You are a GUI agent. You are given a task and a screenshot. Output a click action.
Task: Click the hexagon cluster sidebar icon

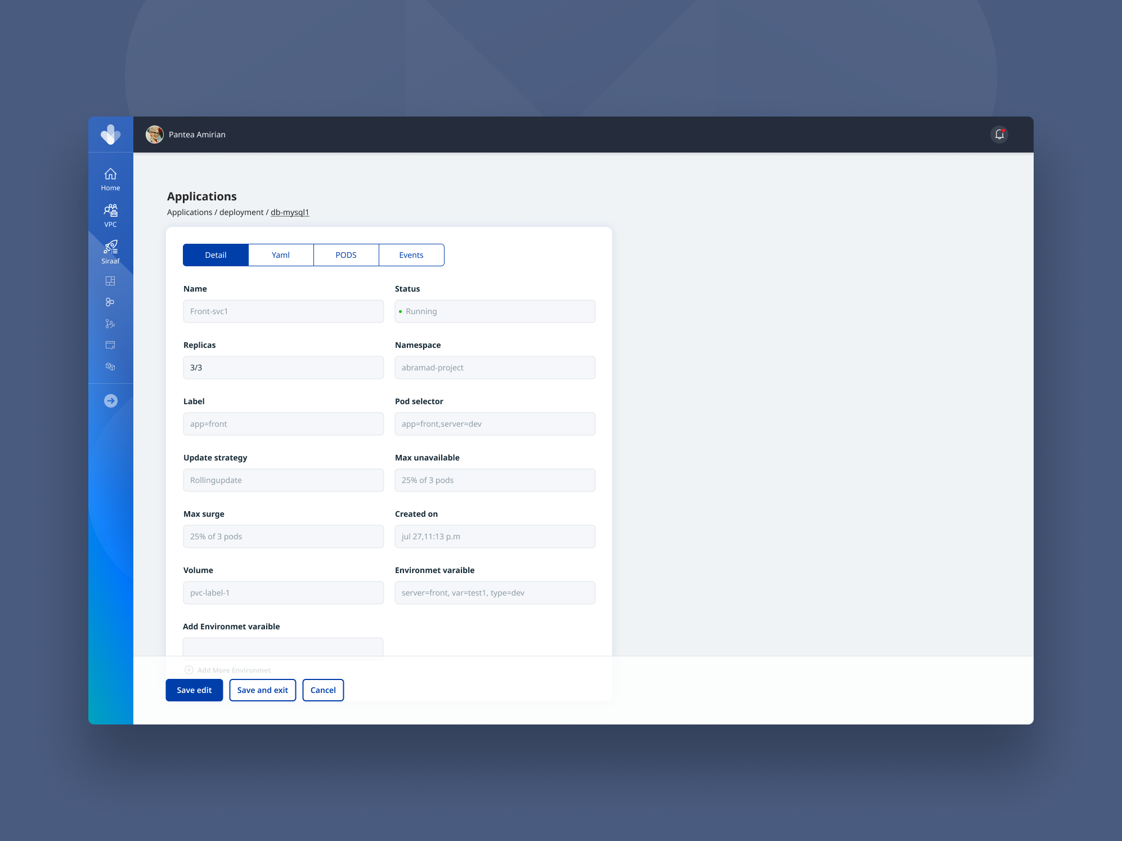click(x=110, y=302)
